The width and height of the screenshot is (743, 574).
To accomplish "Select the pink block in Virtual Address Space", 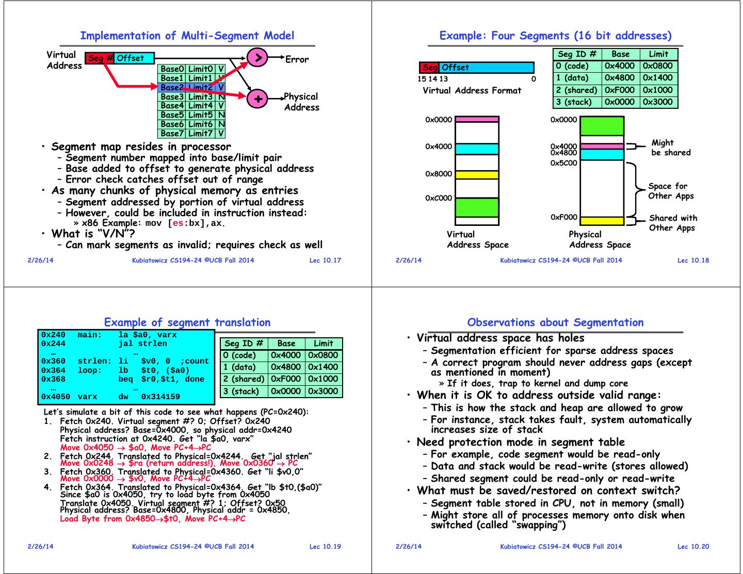I will (477, 119).
